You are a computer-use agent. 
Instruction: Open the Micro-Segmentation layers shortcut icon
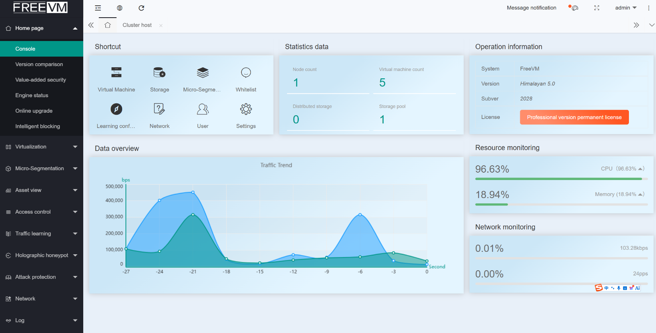(203, 73)
